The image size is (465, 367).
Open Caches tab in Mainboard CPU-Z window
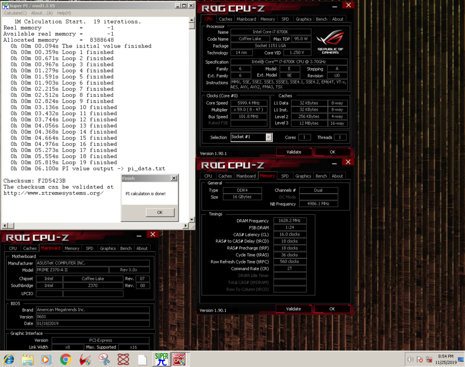(x=30, y=248)
